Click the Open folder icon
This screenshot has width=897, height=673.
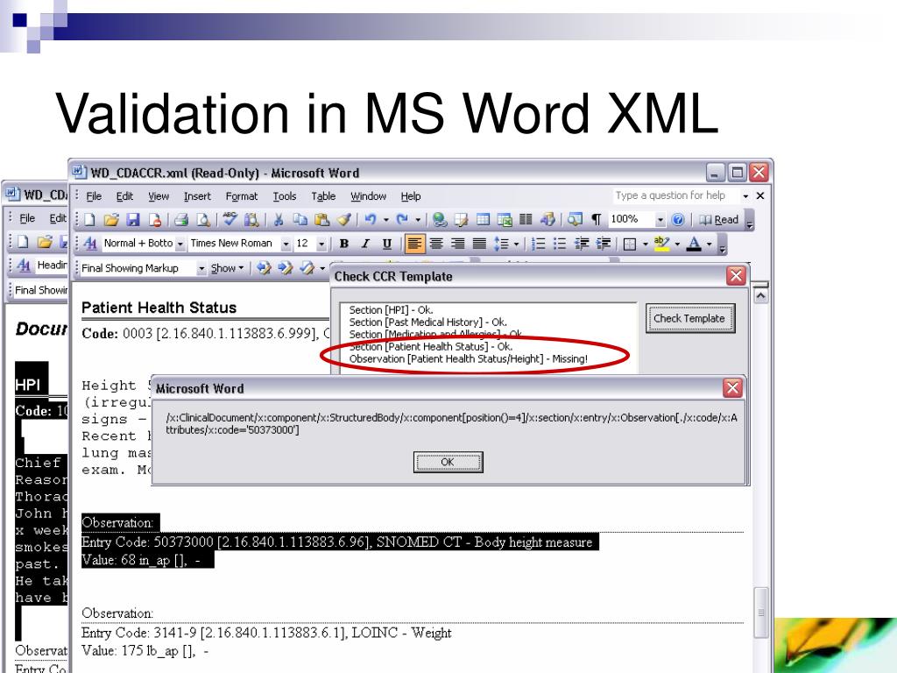click(111, 220)
